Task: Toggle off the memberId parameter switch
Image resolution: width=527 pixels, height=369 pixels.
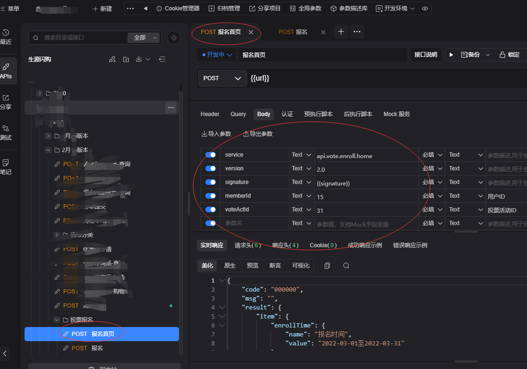Action: pos(211,196)
